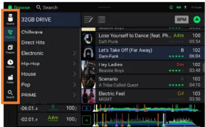
Task: Click the Daft Punk artist name
Action: pyautogui.click(x=109, y=41)
